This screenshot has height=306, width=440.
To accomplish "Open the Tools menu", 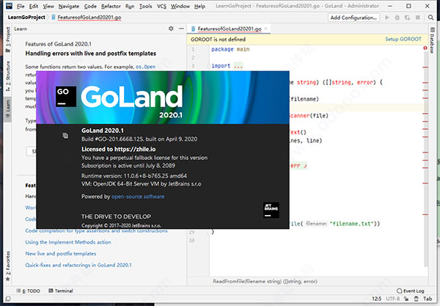I will 146,6.
